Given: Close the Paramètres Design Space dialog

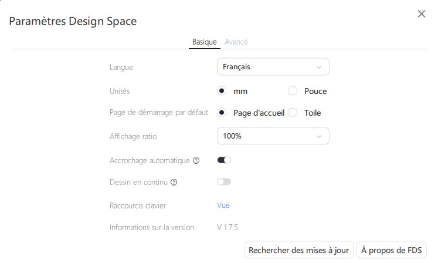Looking at the screenshot, I should (x=421, y=14).
